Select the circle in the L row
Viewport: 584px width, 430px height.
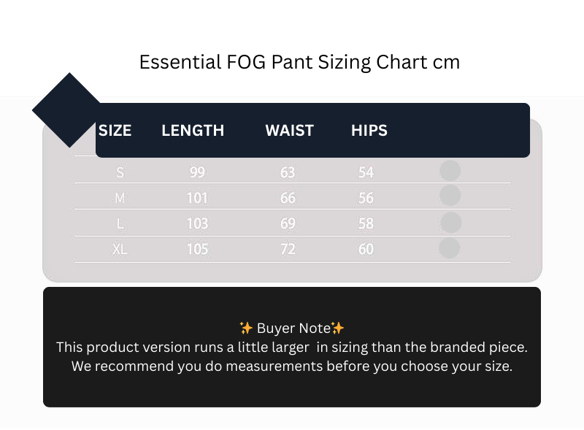click(x=450, y=222)
